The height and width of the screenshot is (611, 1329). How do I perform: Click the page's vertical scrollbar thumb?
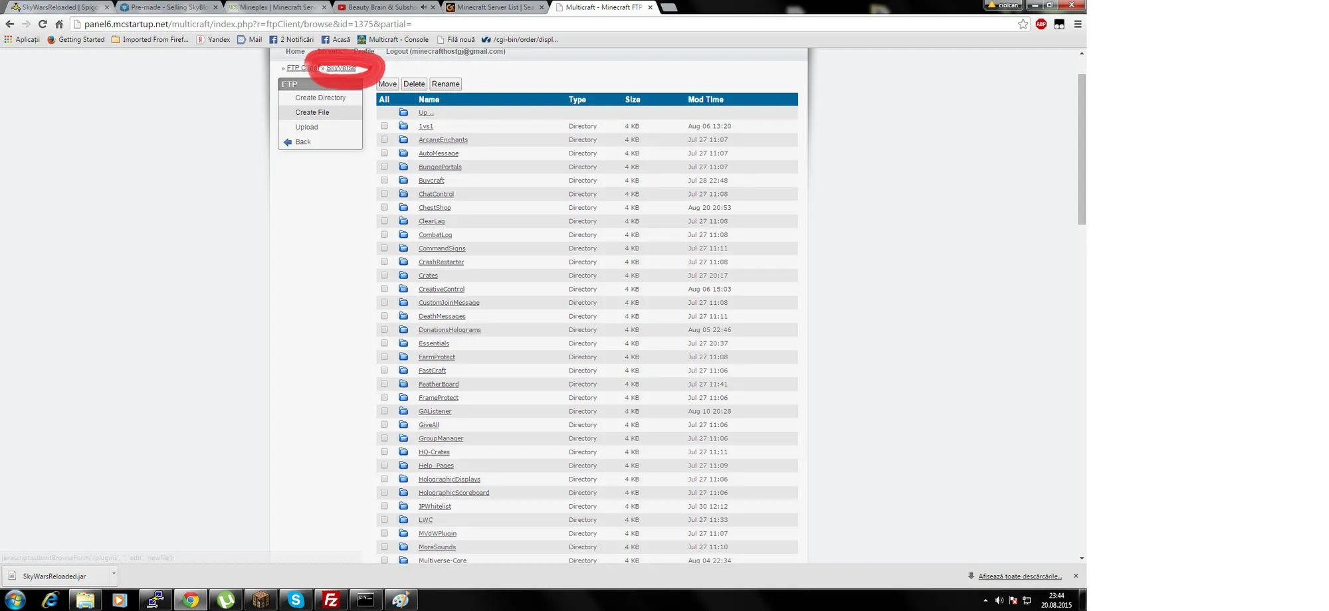click(1081, 148)
